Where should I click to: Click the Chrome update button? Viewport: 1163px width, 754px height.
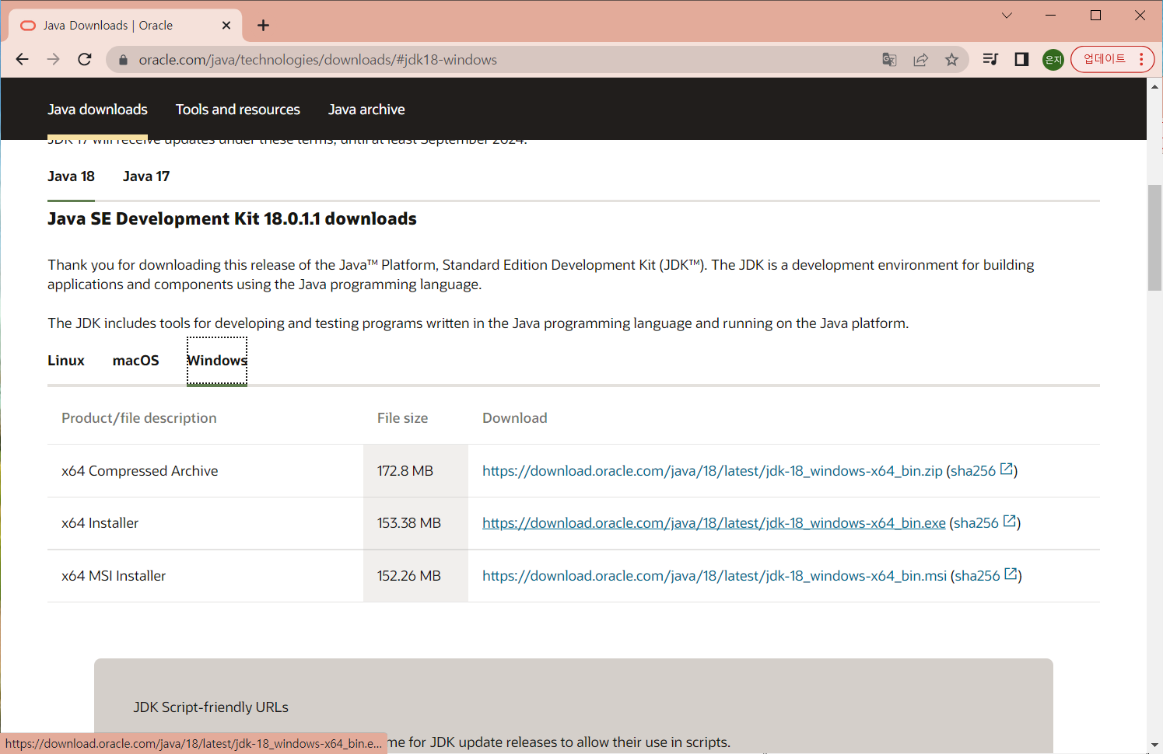1104,59
